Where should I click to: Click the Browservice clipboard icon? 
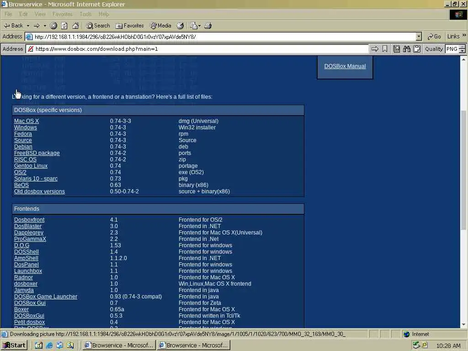click(x=417, y=49)
